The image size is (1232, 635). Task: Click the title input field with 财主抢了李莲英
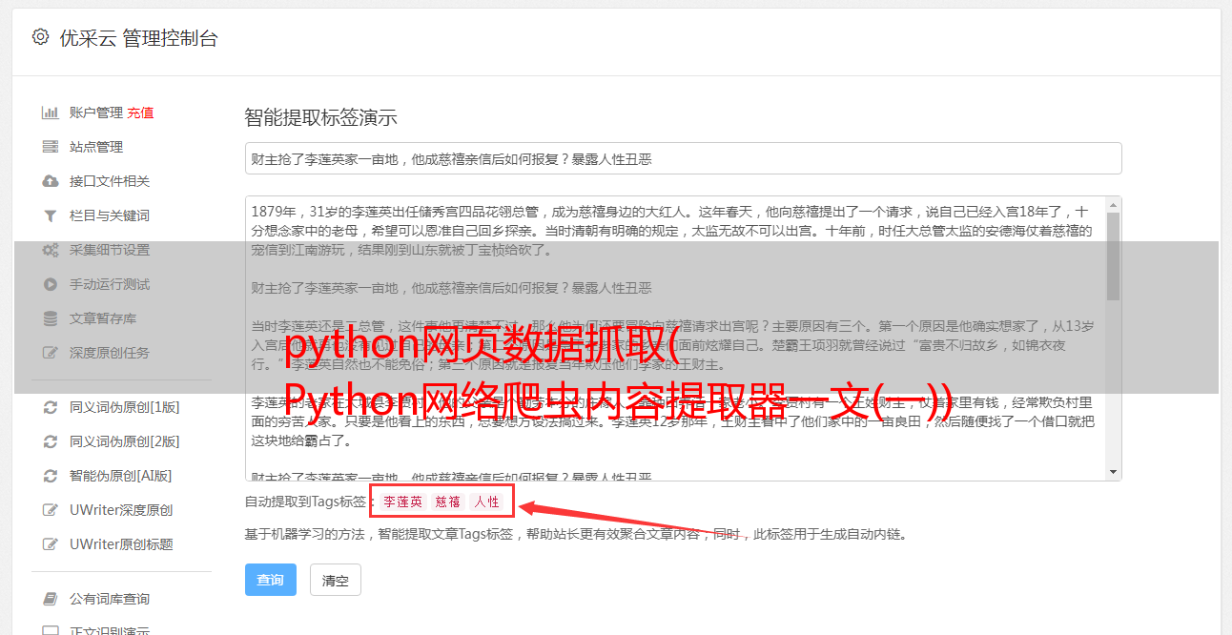click(x=683, y=158)
